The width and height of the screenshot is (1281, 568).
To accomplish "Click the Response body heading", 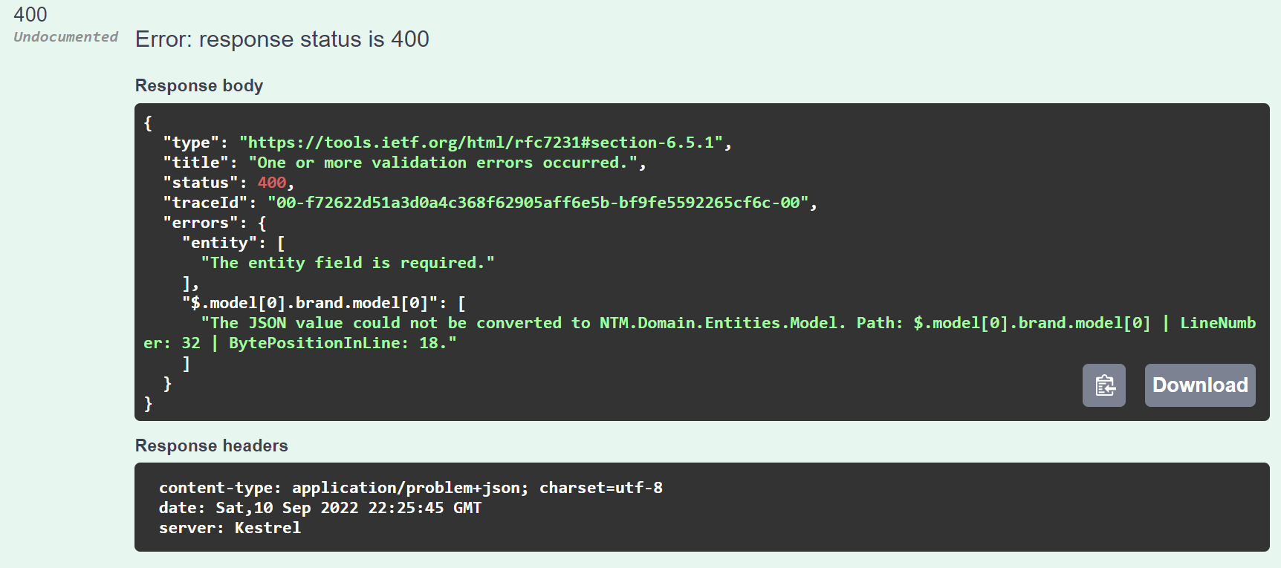I will [199, 85].
